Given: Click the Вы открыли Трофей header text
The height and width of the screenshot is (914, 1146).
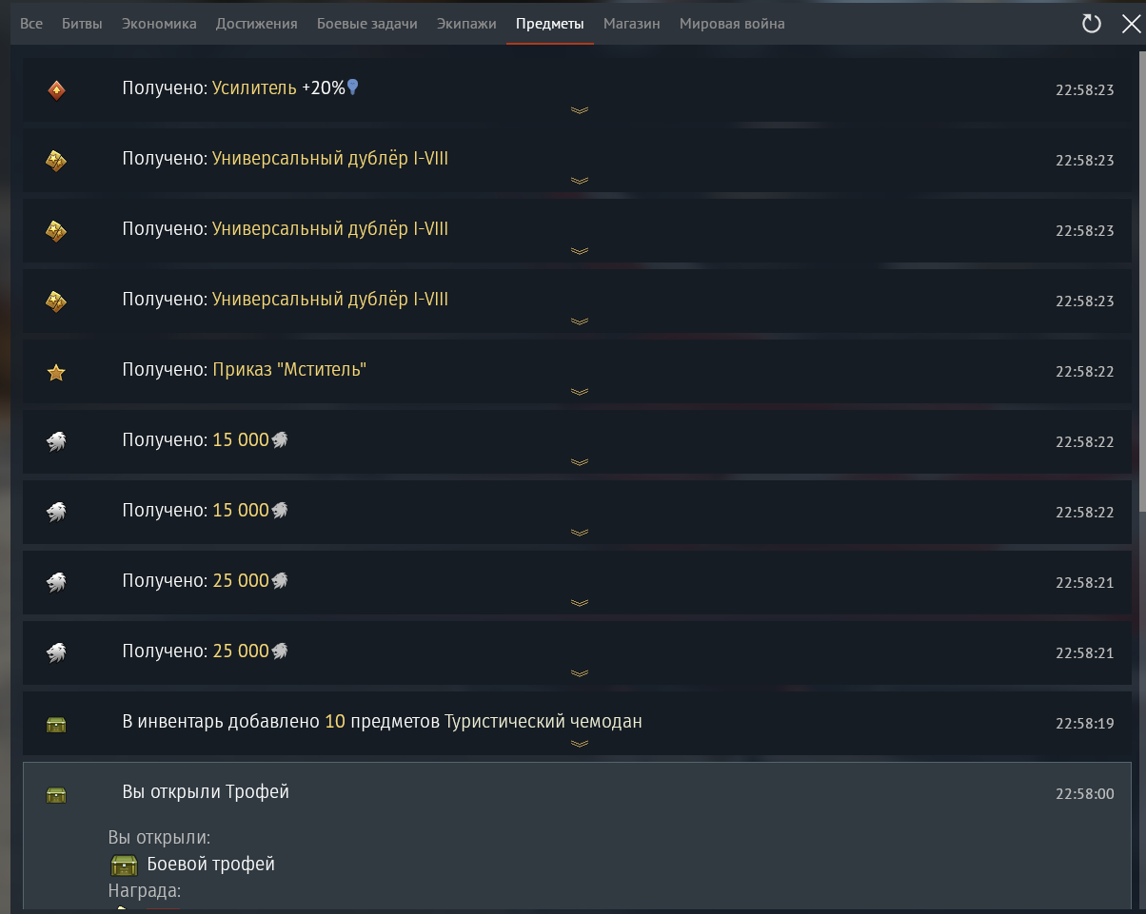Looking at the screenshot, I should [x=206, y=792].
